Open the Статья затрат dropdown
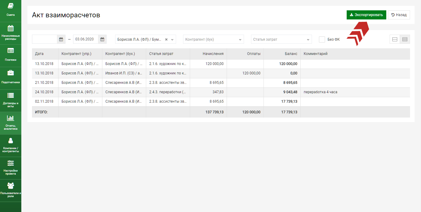421x212 pixels. pyautogui.click(x=281, y=39)
